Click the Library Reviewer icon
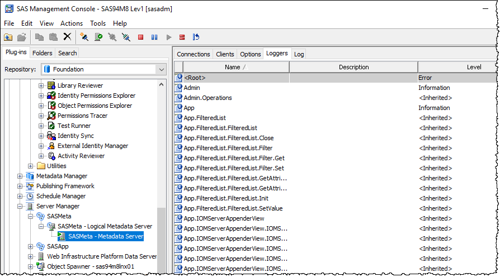 tap(51, 85)
